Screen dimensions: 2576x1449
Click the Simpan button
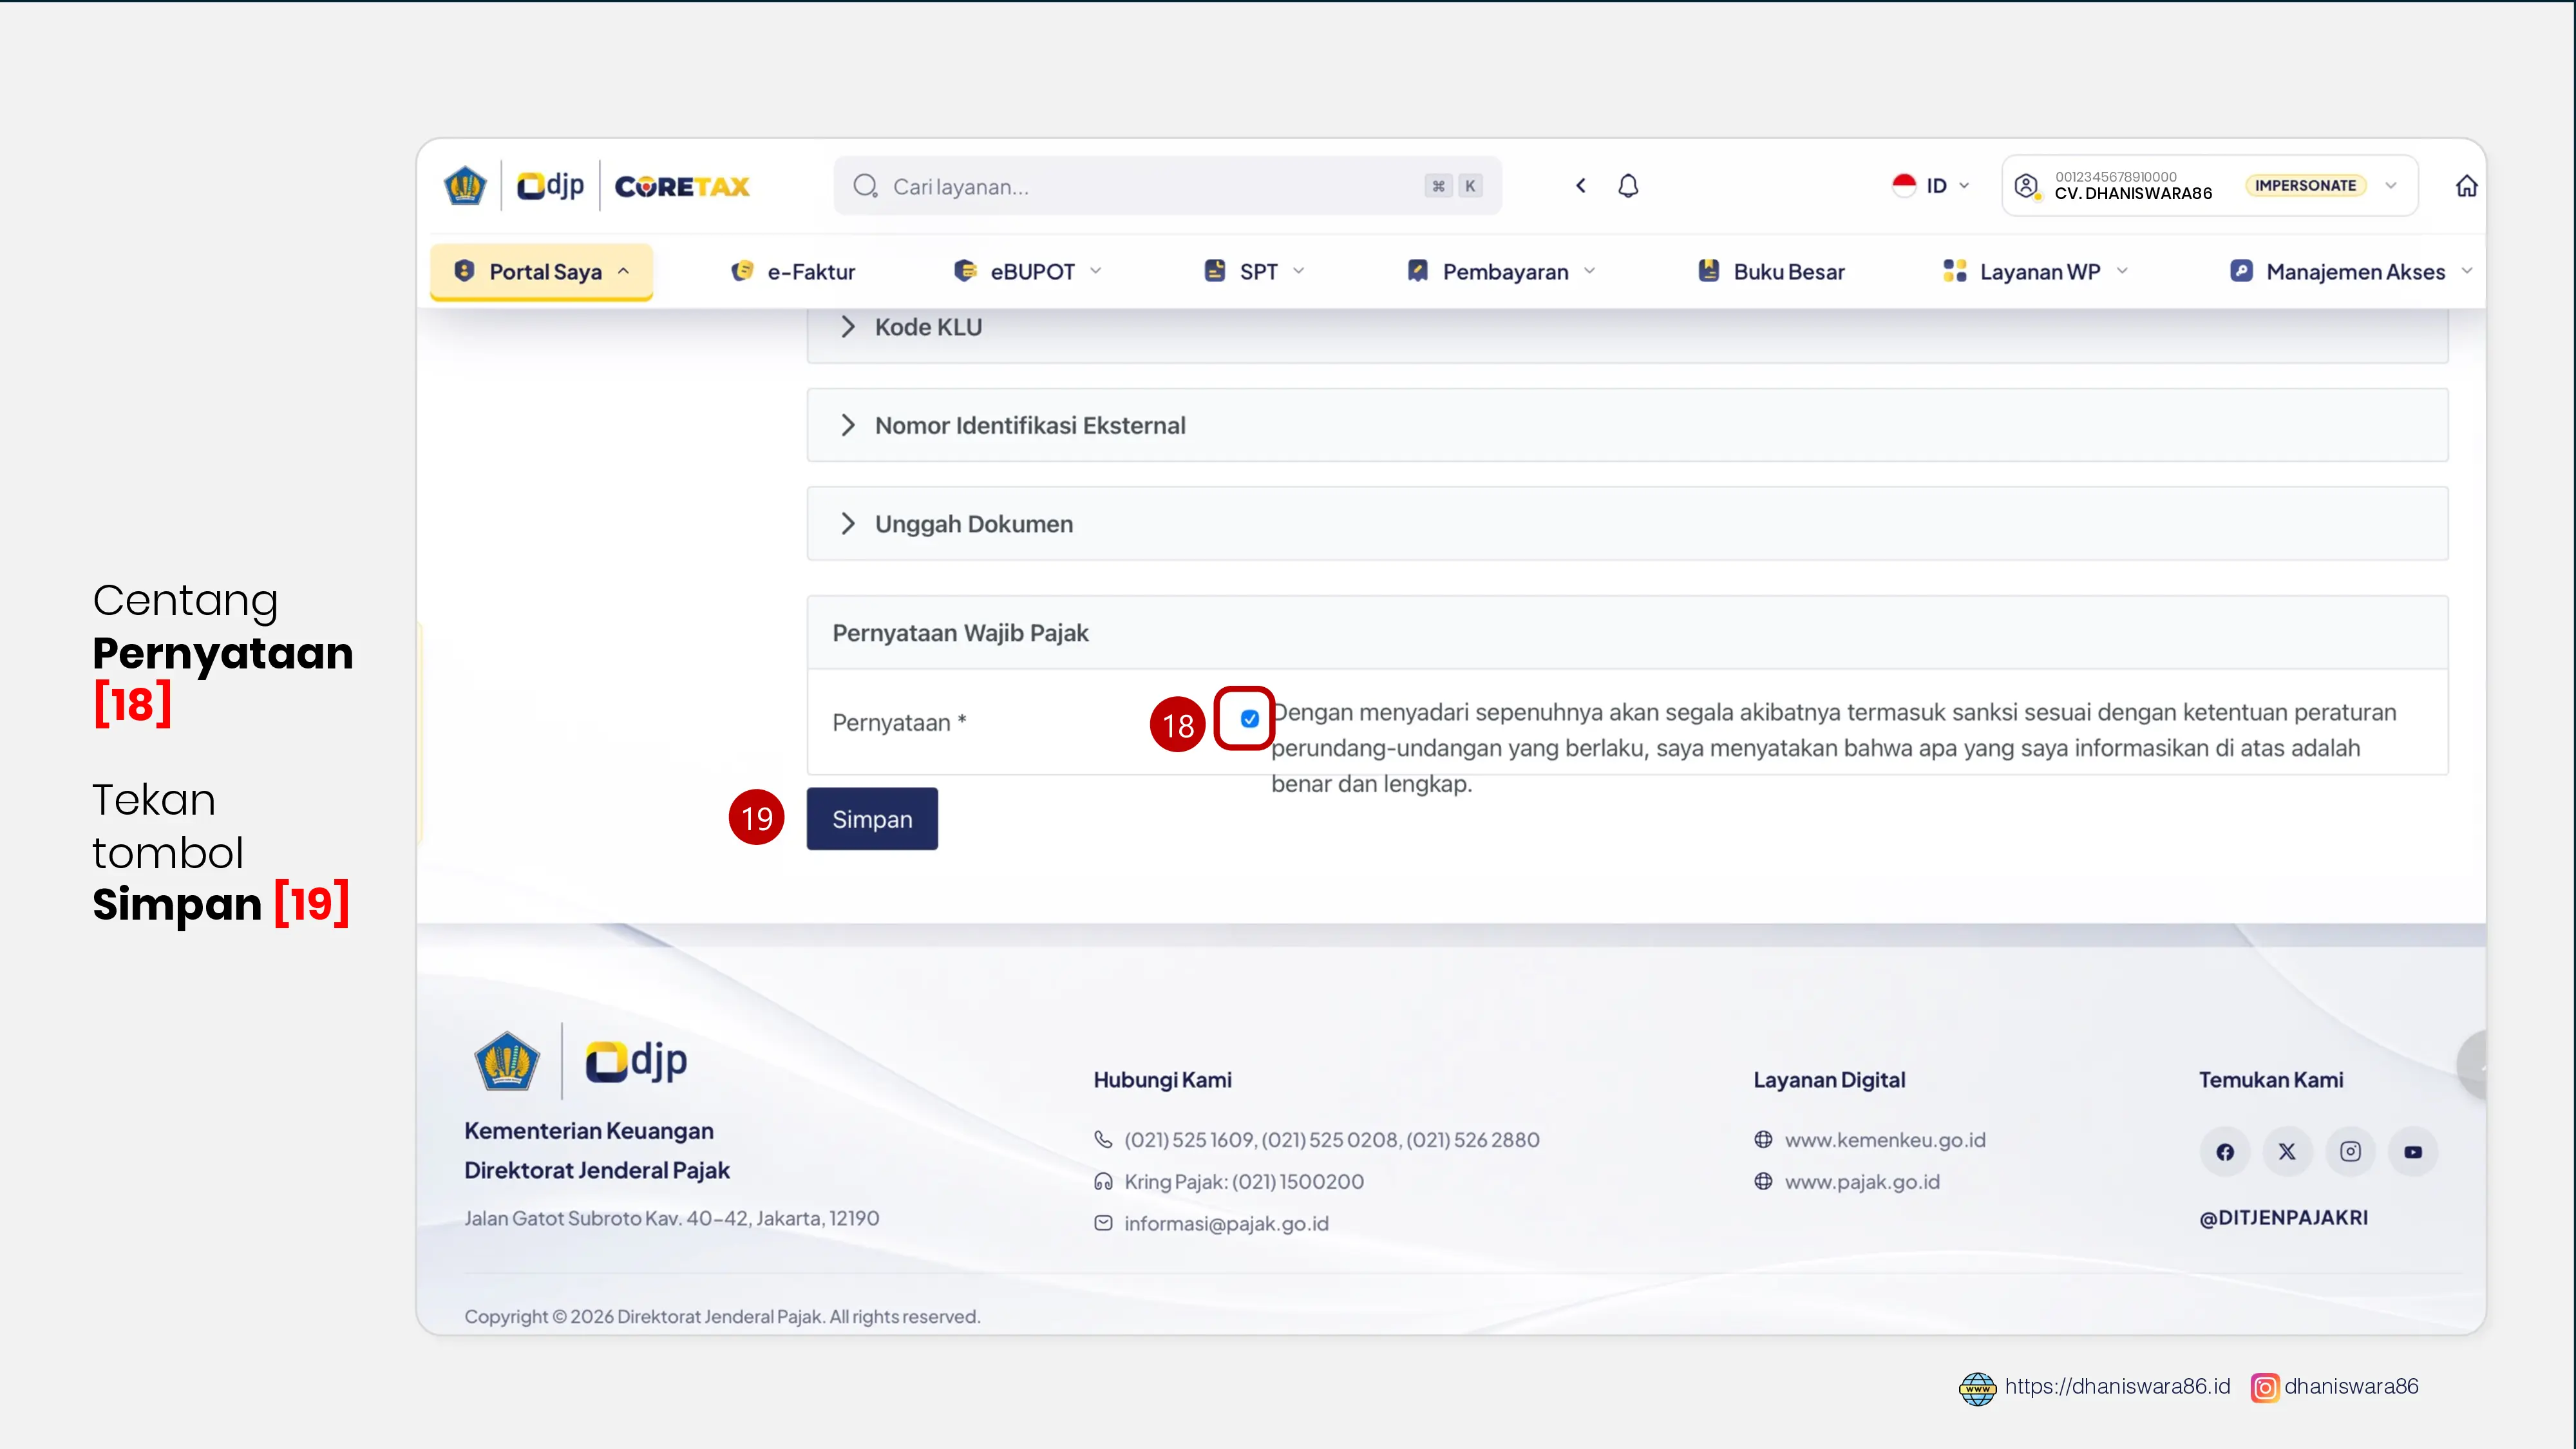(872, 819)
